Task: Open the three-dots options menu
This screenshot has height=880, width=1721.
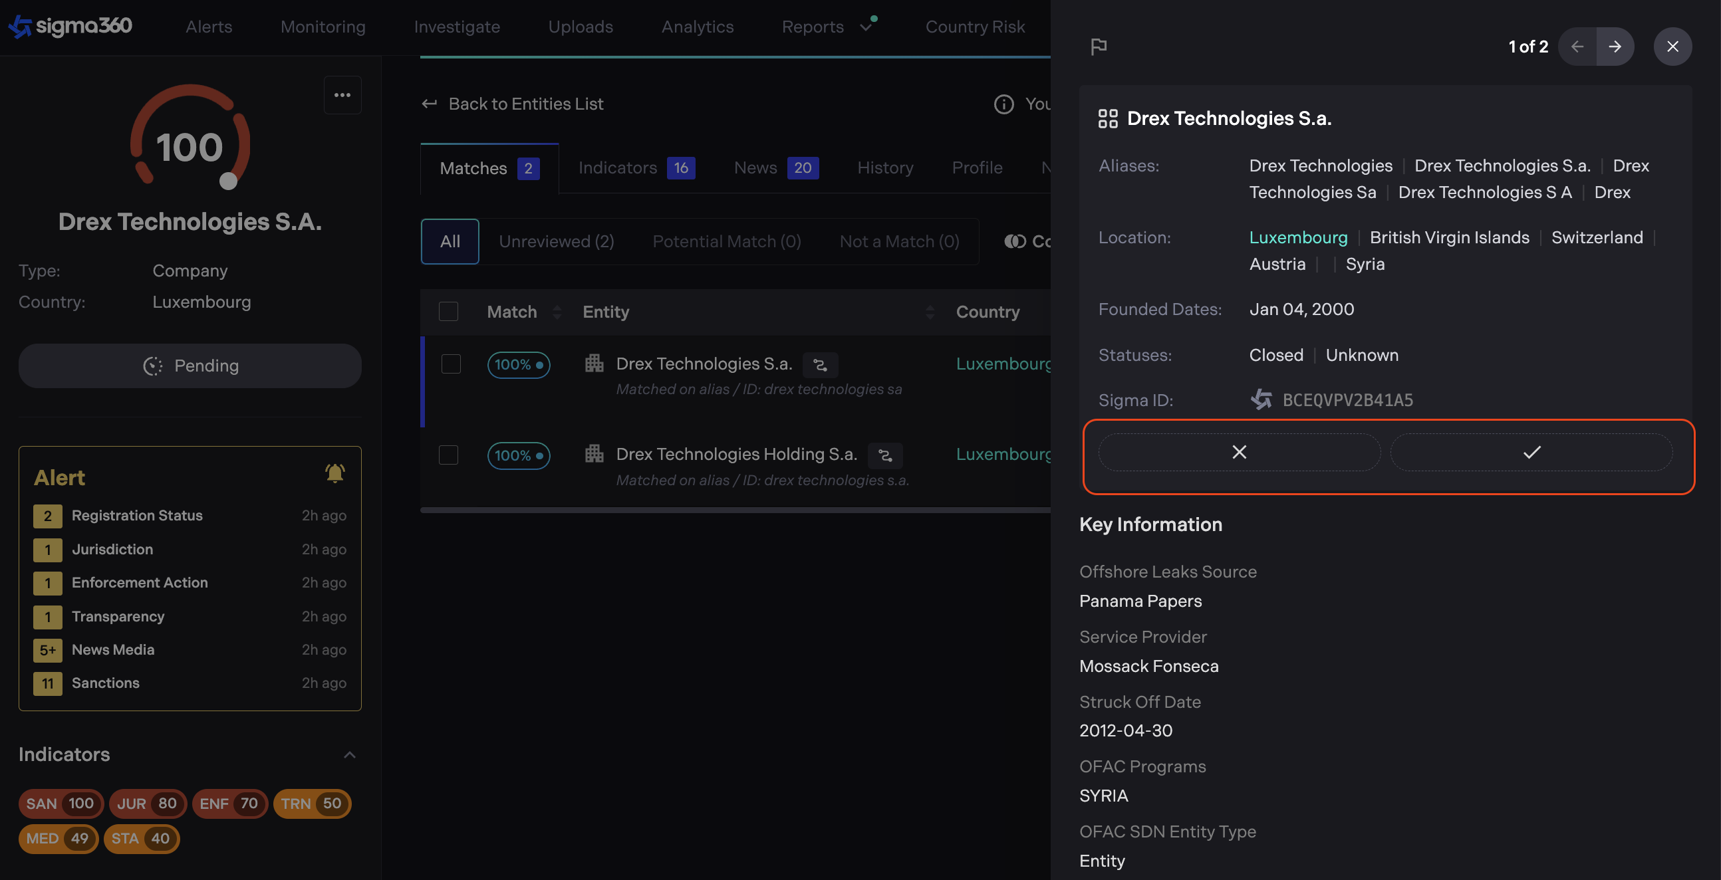Action: pyautogui.click(x=342, y=96)
